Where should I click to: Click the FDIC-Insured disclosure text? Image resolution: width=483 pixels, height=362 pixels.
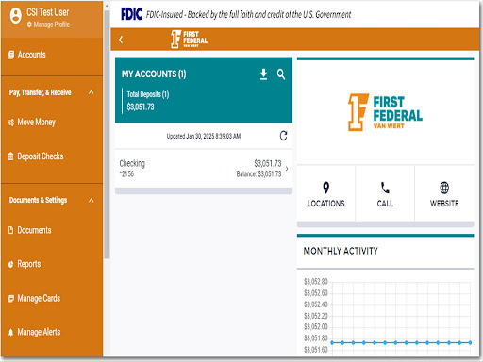pos(248,14)
